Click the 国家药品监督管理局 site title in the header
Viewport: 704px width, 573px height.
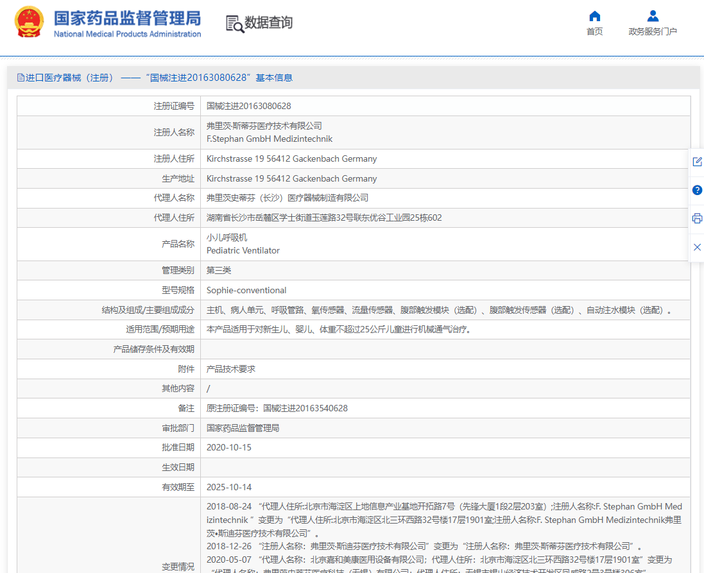127,17
